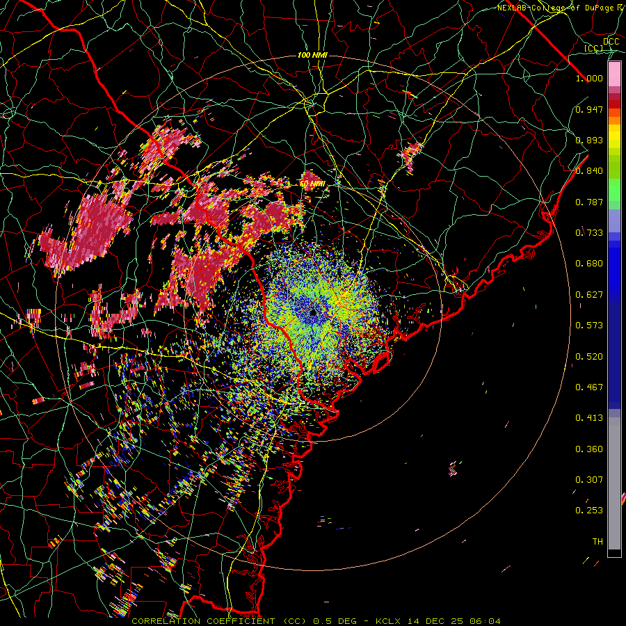Viewport: 626px width, 626px height.
Task: Click the 0.413 legend value
Action: [x=589, y=418]
